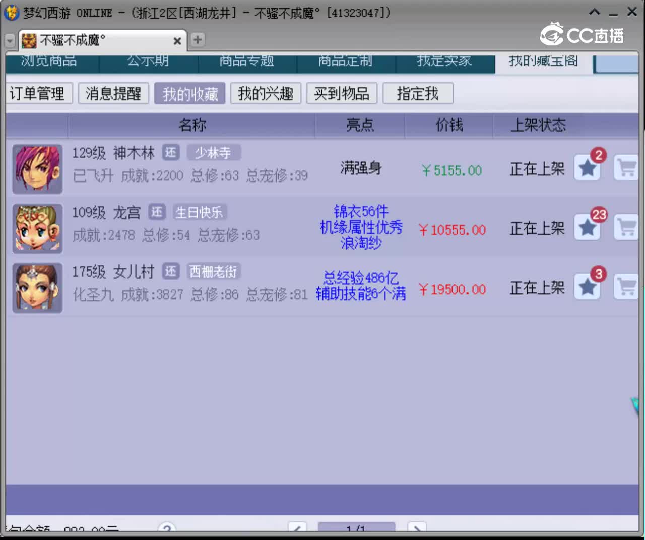Viewport: 645px width, 540px height.
Task: Add the ¥5155.00 listing to cart
Action: point(626,168)
